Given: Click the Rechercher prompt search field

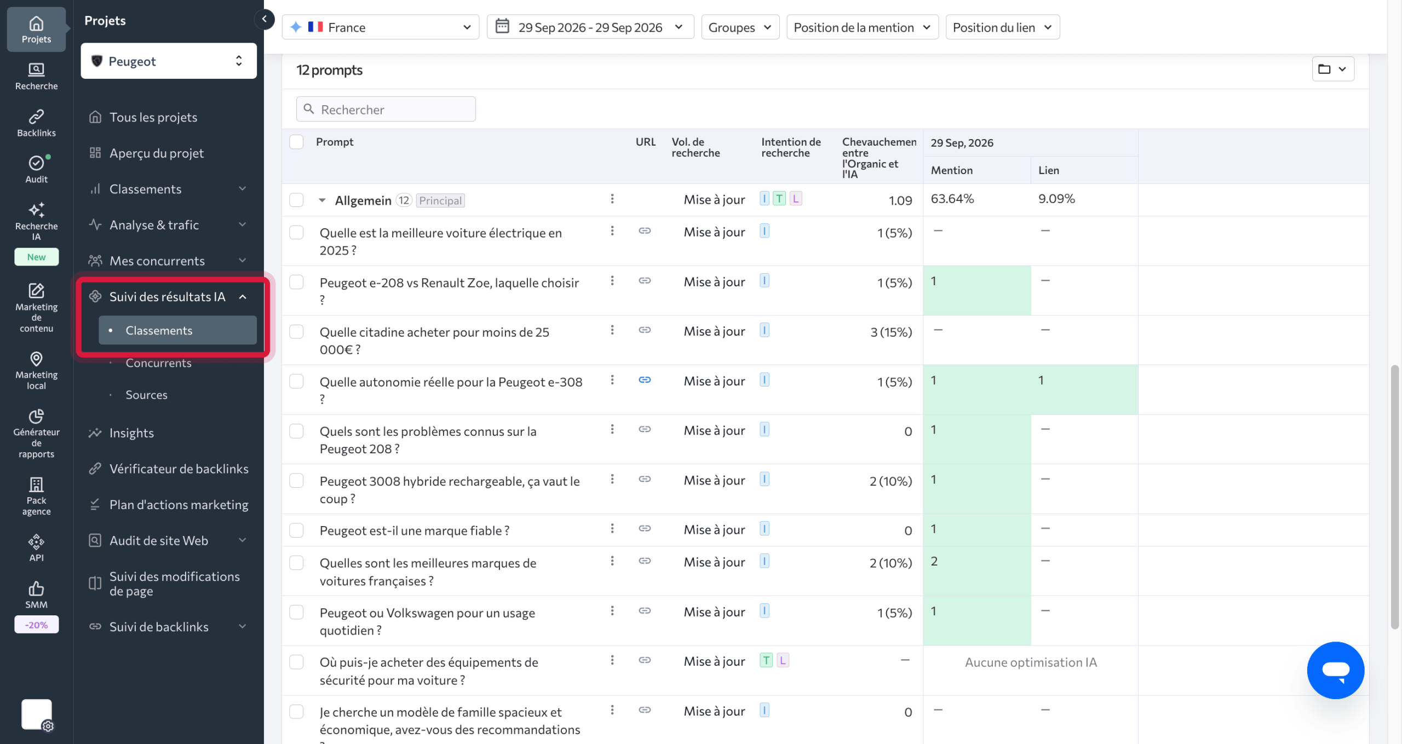Looking at the screenshot, I should (386, 109).
